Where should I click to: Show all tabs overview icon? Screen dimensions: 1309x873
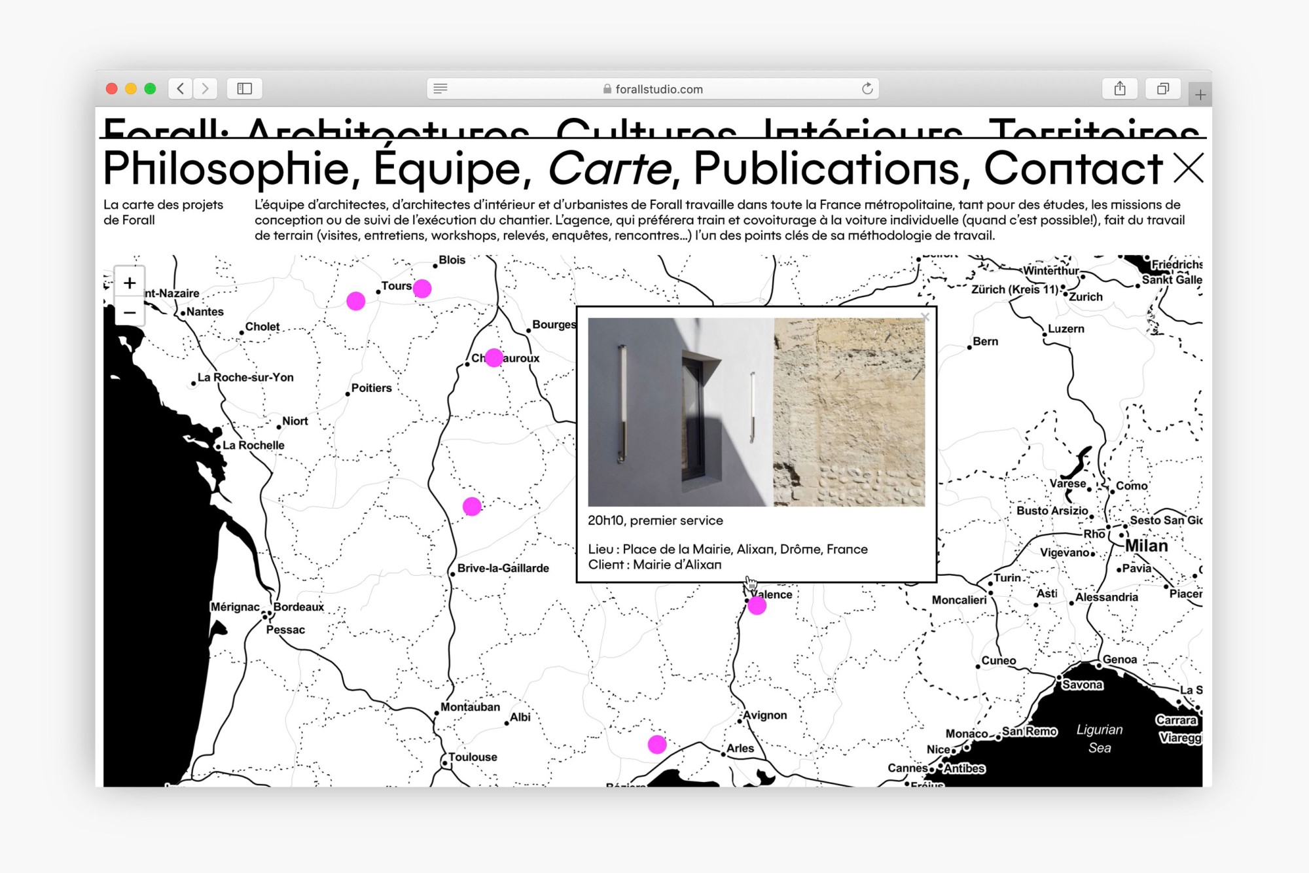tap(1162, 88)
